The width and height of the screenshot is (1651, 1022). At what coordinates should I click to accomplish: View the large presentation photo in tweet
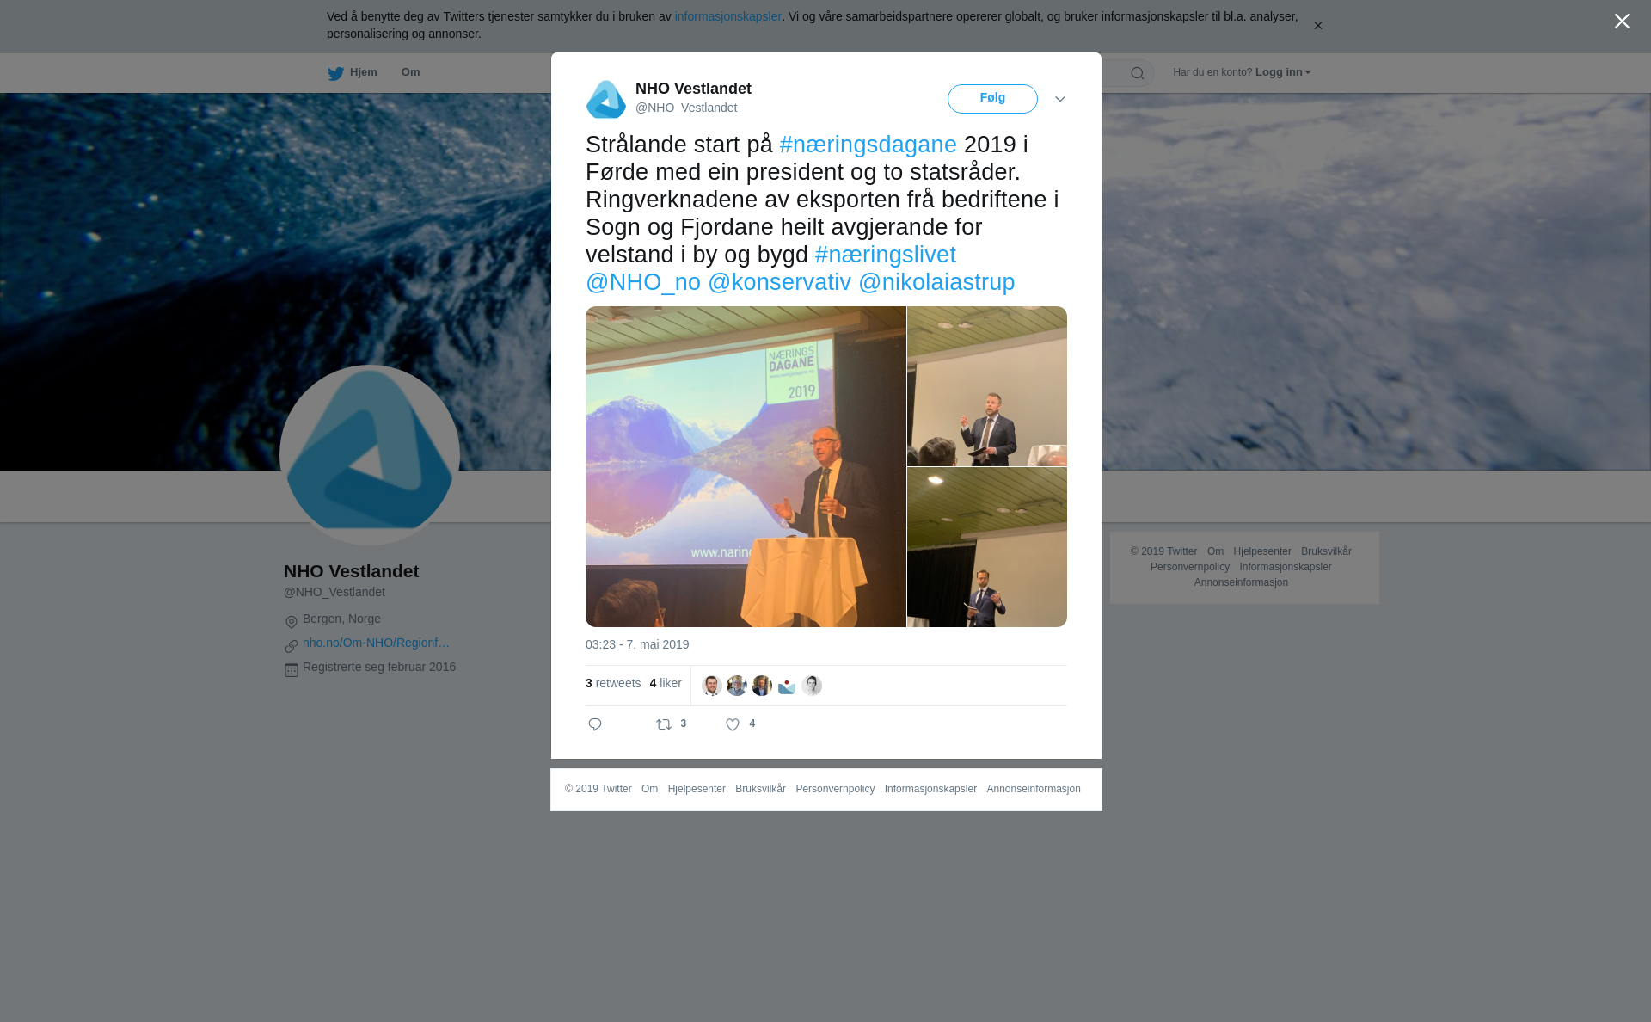pyautogui.click(x=746, y=466)
